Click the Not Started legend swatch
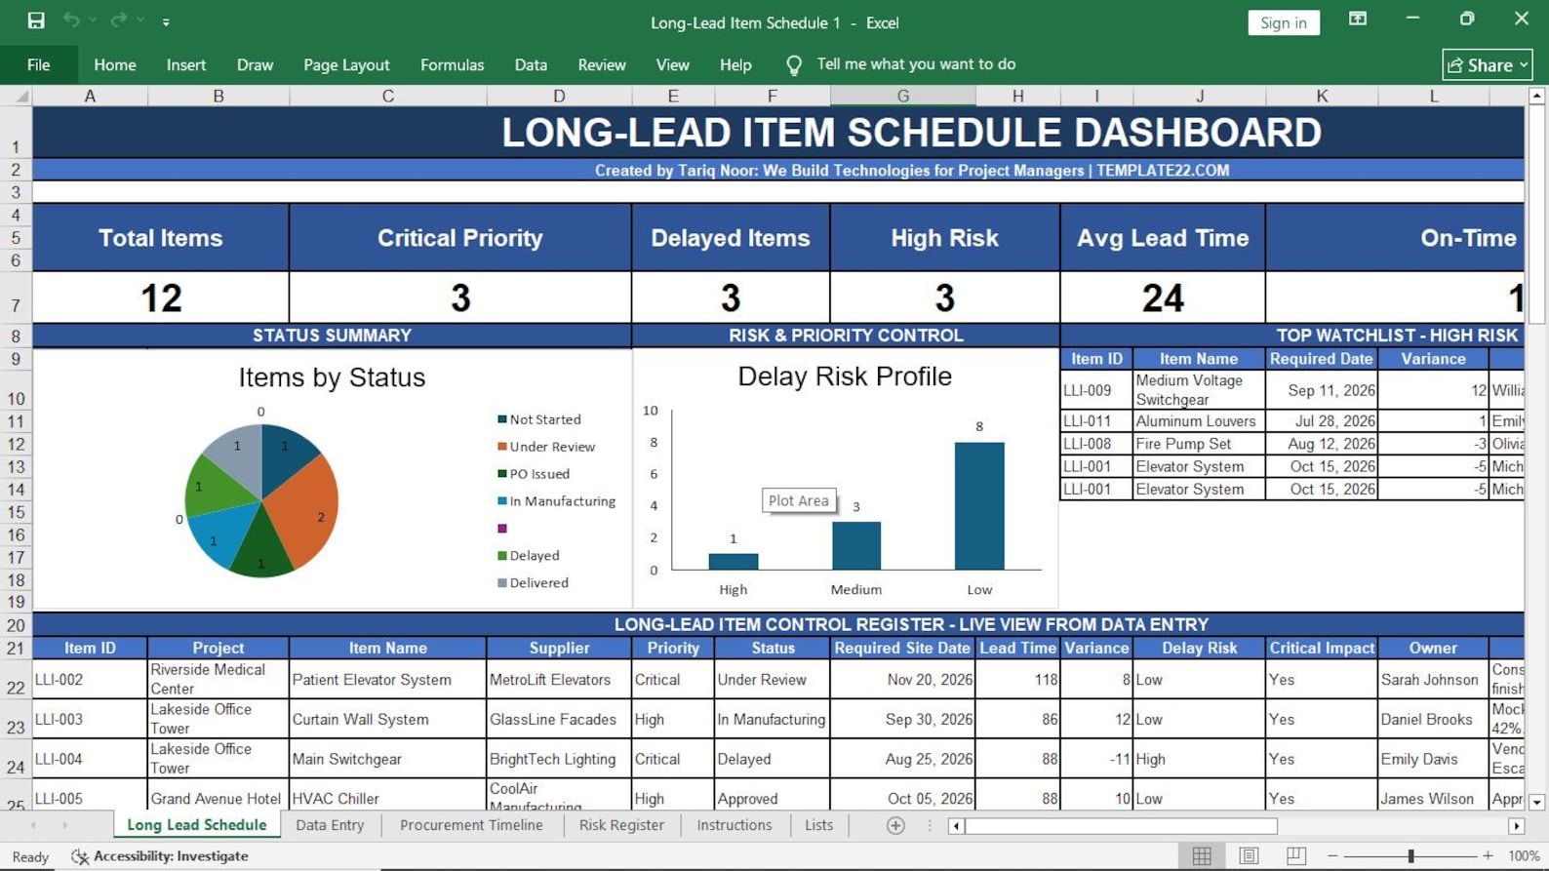The image size is (1549, 871). point(502,419)
